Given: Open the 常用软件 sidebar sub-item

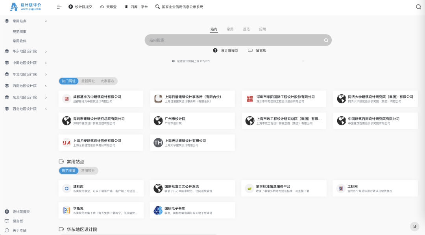Looking at the screenshot, I should [20, 41].
